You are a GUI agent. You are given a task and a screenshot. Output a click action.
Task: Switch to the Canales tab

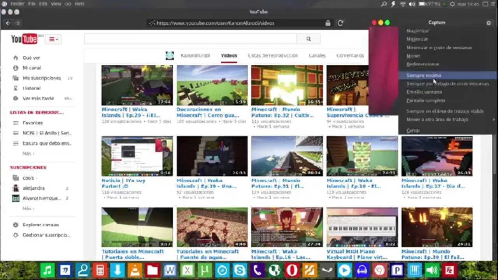(317, 56)
